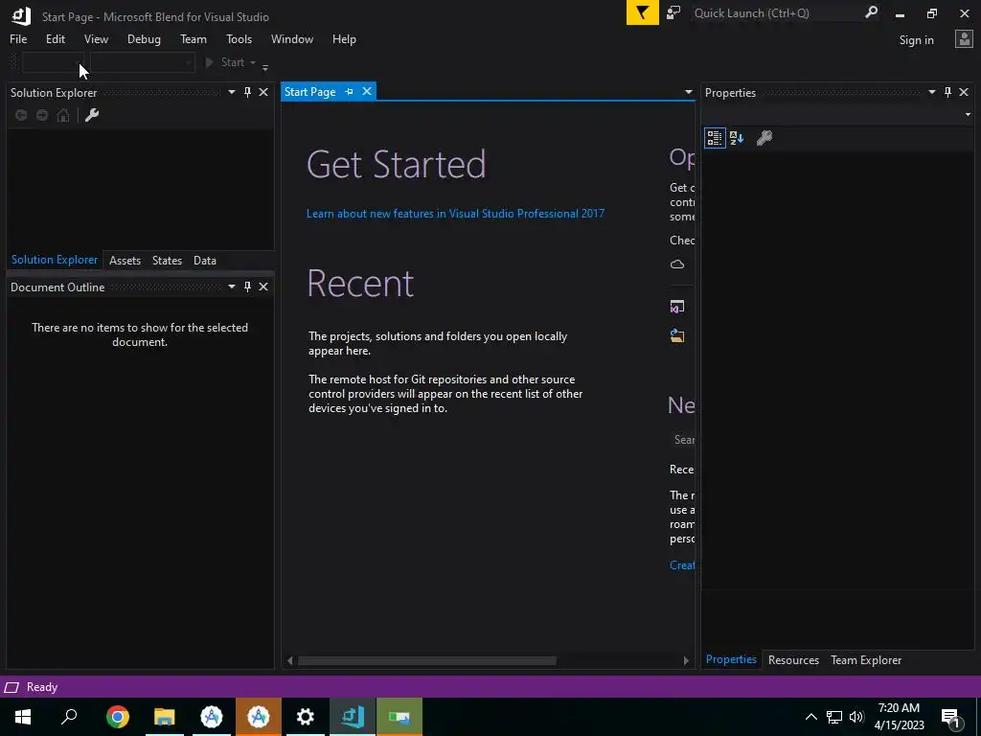981x736 pixels.
Task: Open the Edit menu
Action: (x=55, y=39)
